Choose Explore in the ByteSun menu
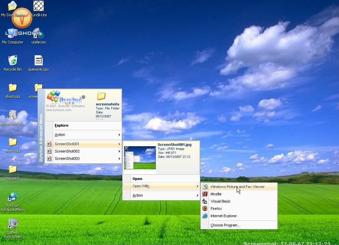This screenshot has height=245, width=339. 62,125
